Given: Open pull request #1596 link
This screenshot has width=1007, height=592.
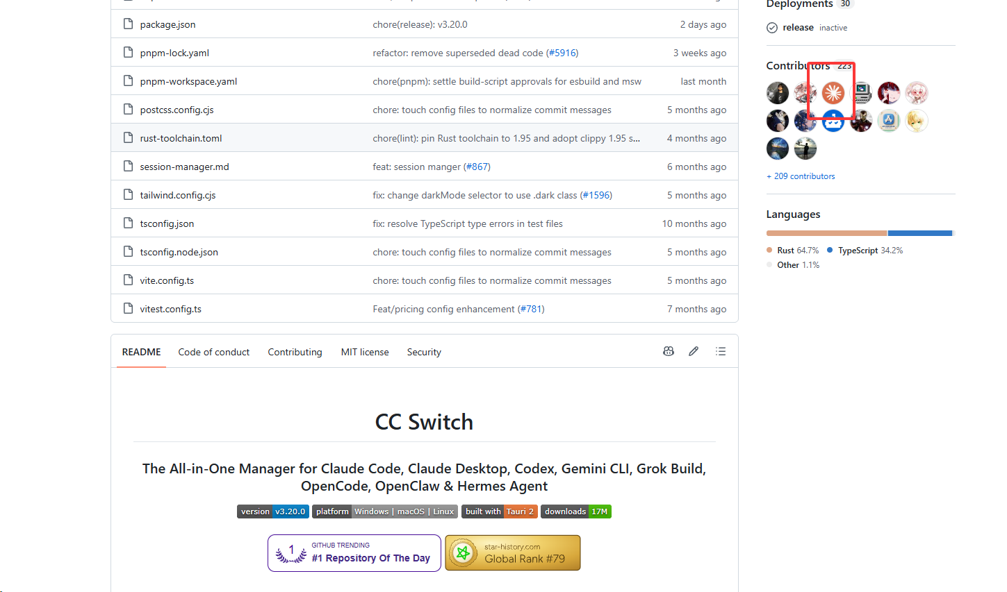Looking at the screenshot, I should point(596,195).
